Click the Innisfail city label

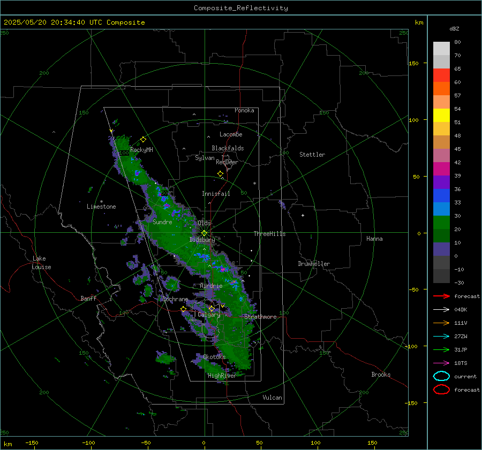click(x=216, y=194)
